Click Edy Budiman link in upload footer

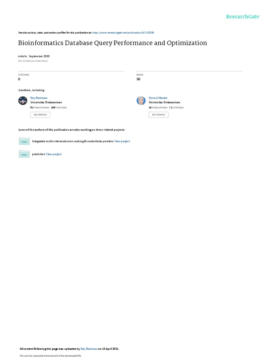point(89,349)
